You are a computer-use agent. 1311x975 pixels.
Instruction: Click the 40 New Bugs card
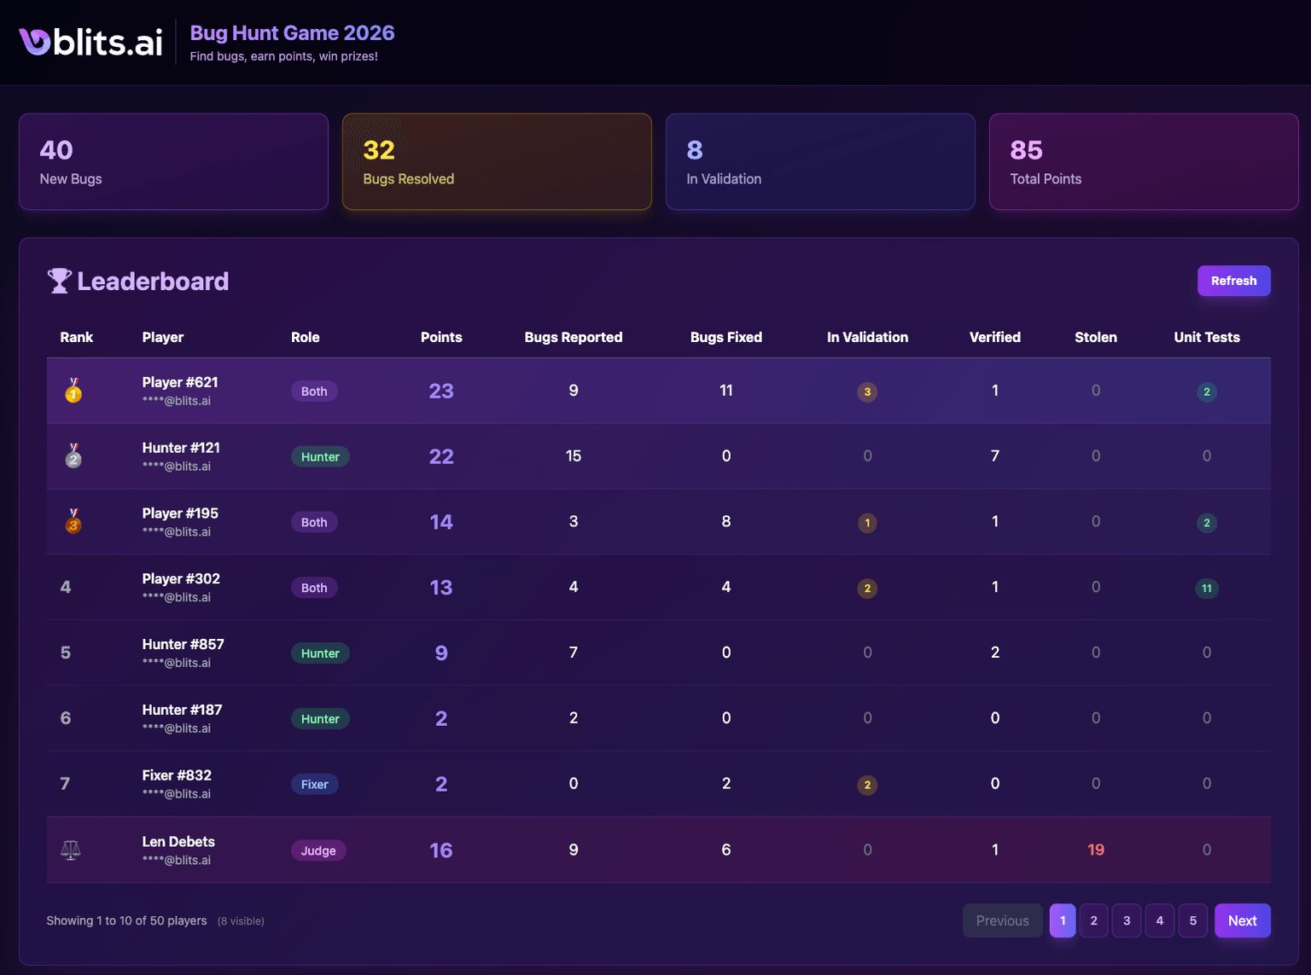coord(173,161)
